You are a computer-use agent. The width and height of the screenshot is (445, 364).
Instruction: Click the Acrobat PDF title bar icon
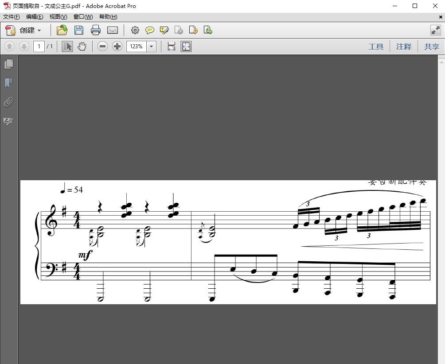click(7, 6)
